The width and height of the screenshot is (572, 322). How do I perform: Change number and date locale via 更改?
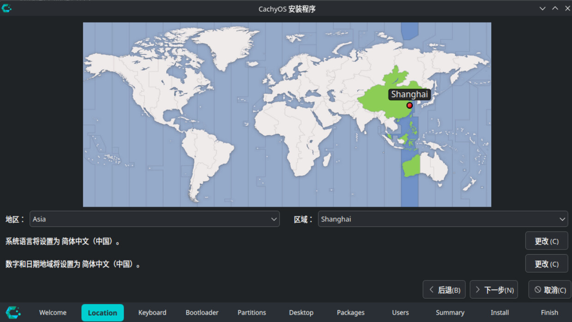(x=547, y=263)
